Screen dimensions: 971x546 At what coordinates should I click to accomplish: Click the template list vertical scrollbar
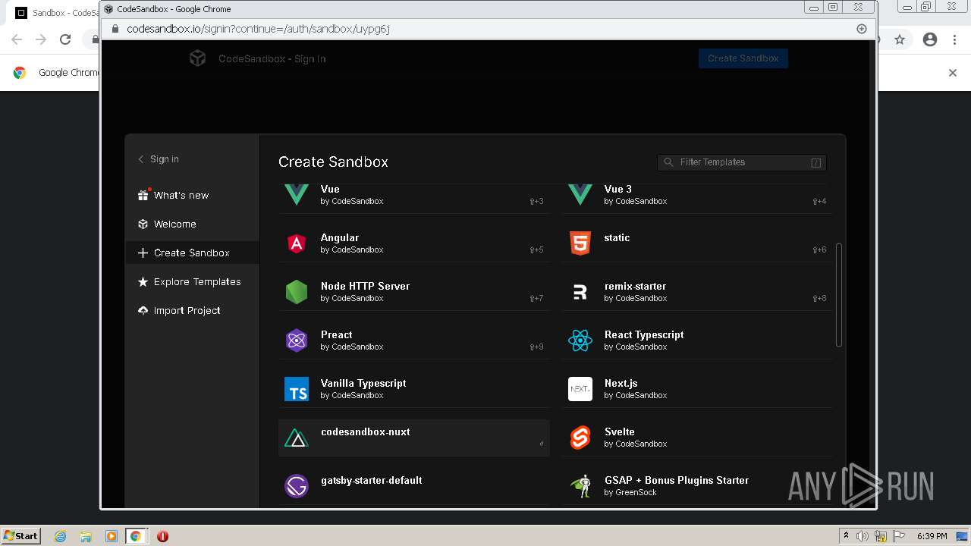click(x=838, y=294)
